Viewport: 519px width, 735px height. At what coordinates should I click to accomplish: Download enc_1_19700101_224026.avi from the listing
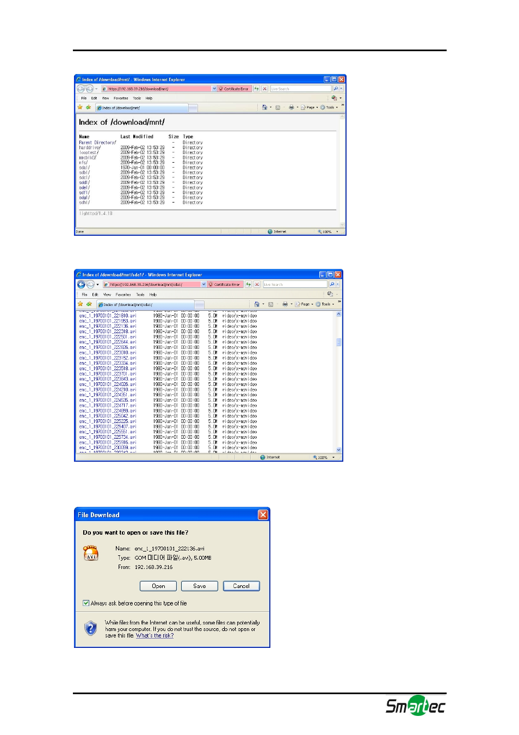click(x=108, y=384)
